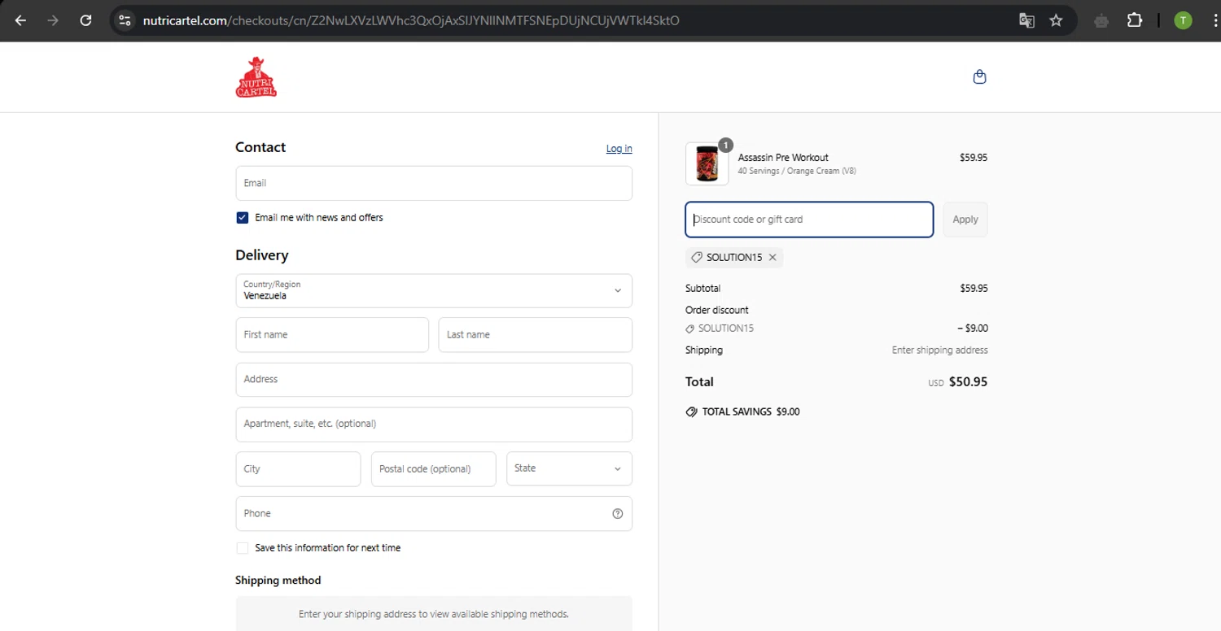
Task: Focus the Apartment, suite field
Action: [434, 424]
